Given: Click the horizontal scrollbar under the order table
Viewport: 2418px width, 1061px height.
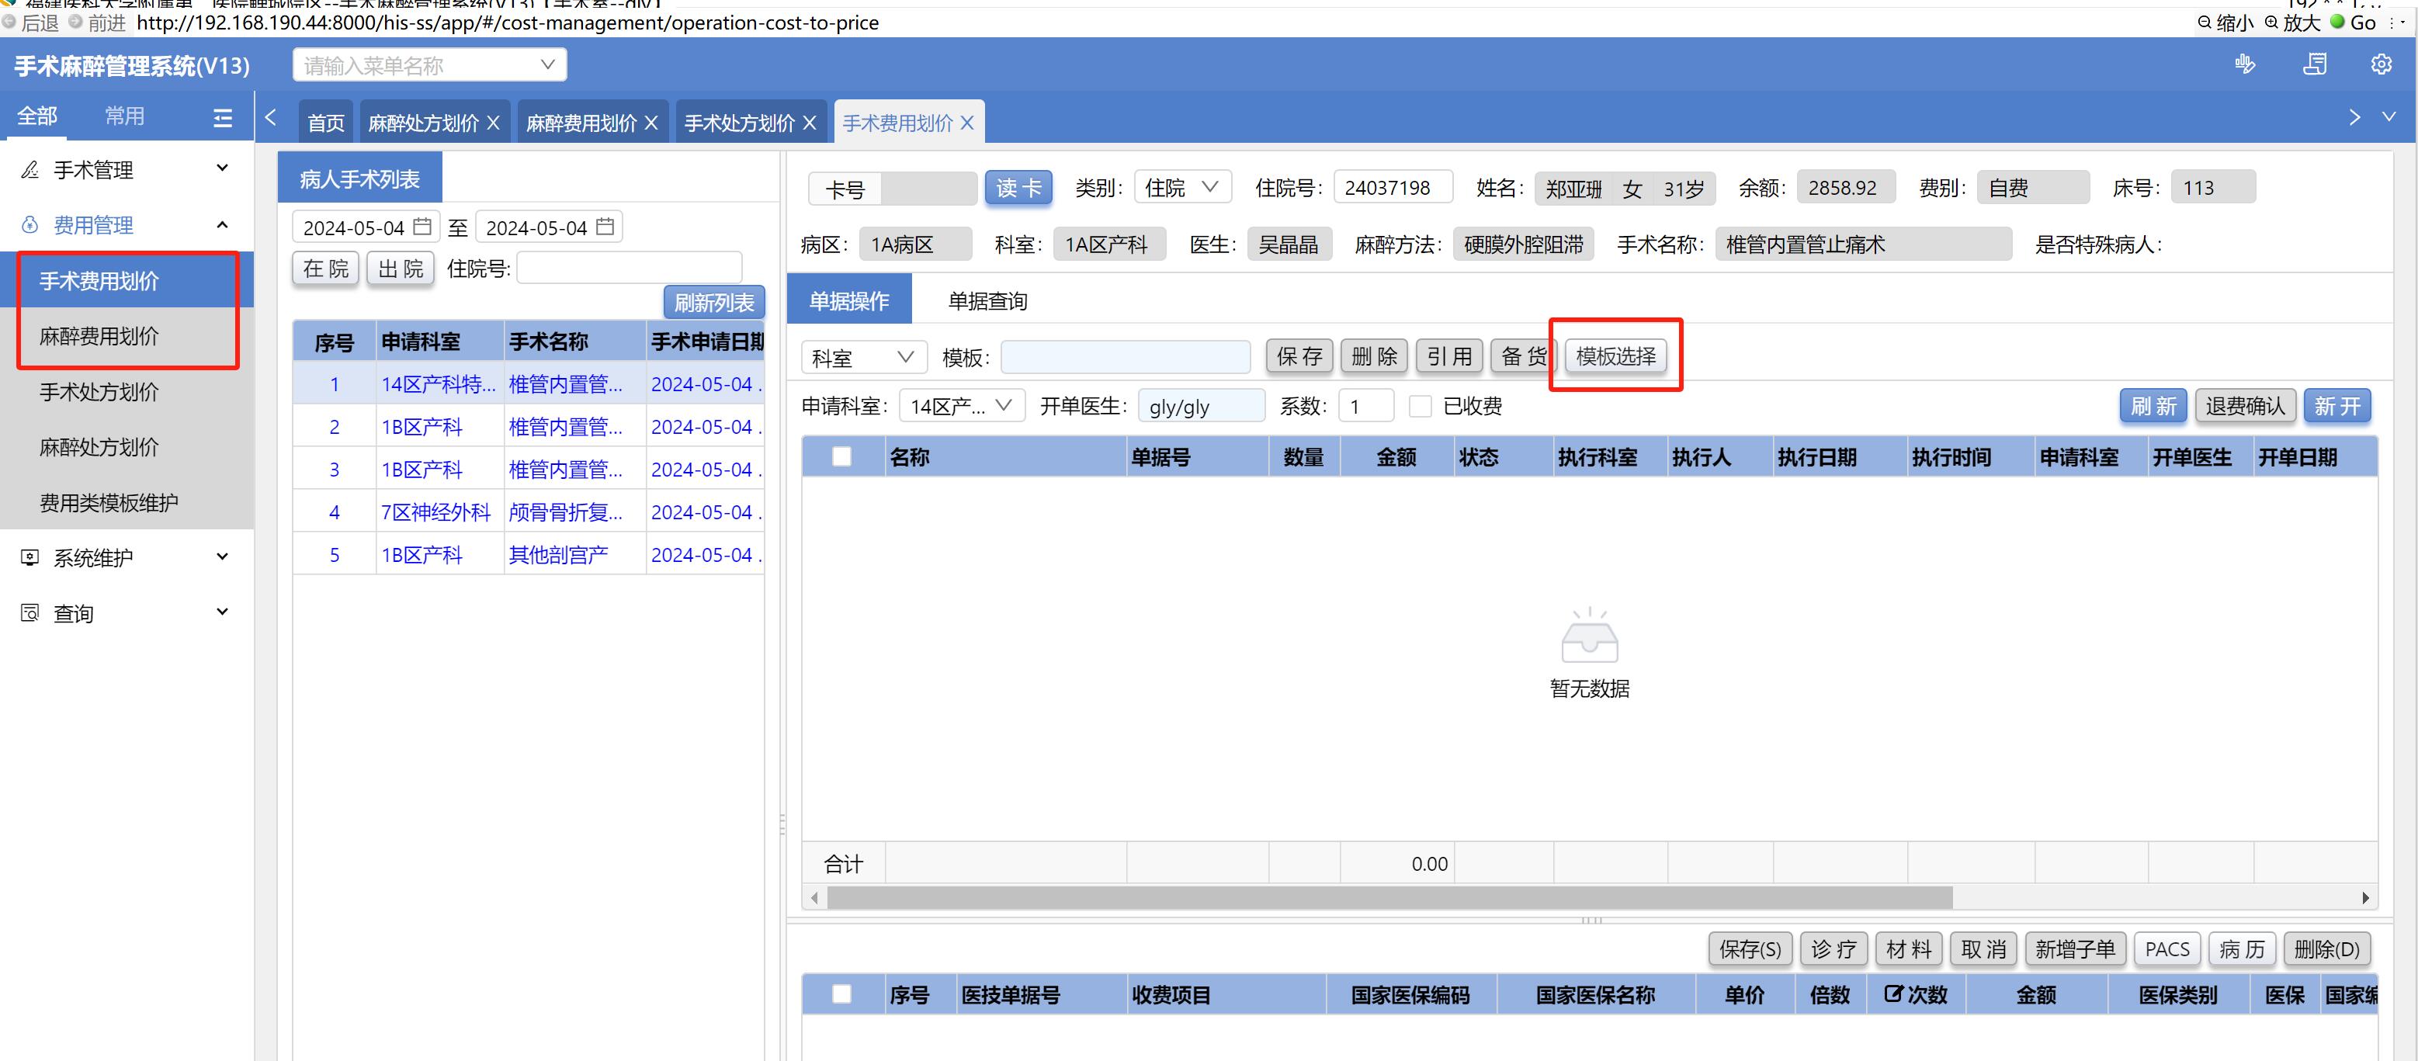Looking at the screenshot, I should [x=1389, y=899].
